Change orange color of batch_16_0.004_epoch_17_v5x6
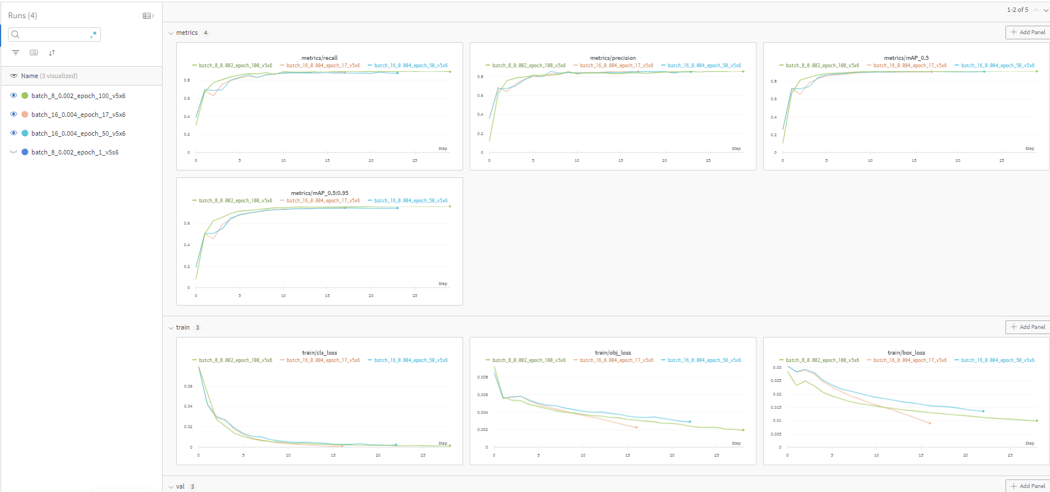 [25, 115]
